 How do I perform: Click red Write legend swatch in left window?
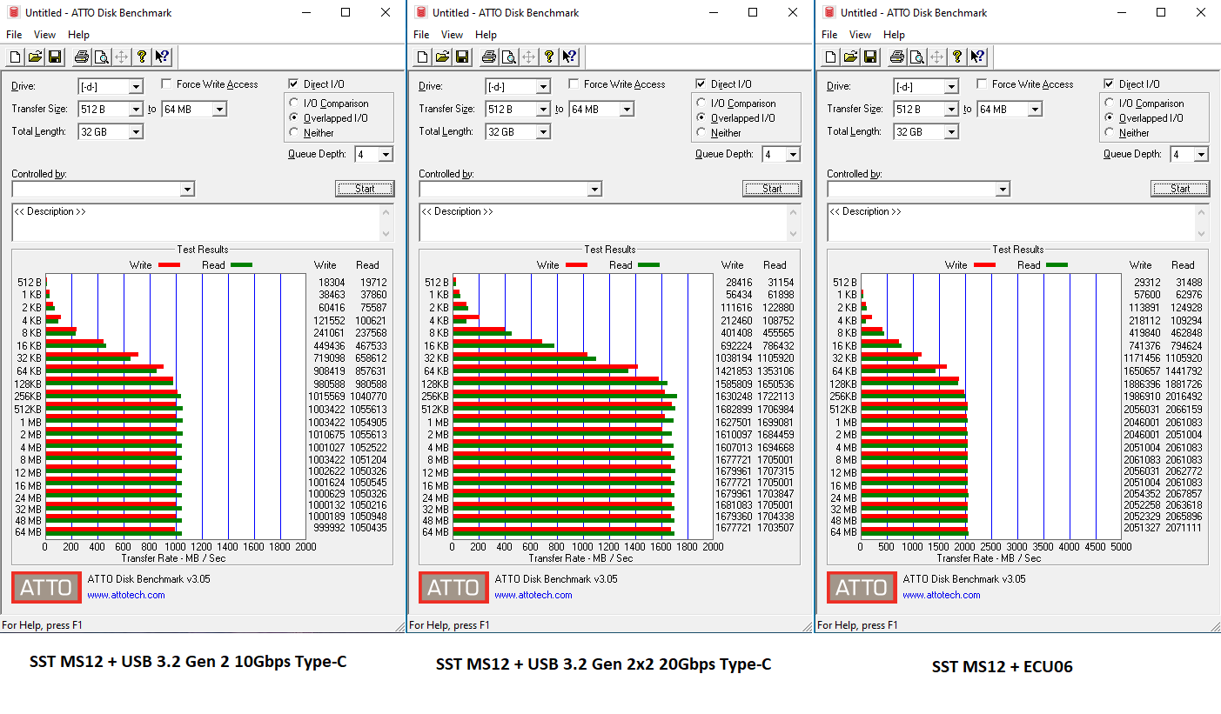pyautogui.click(x=169, y=265)
